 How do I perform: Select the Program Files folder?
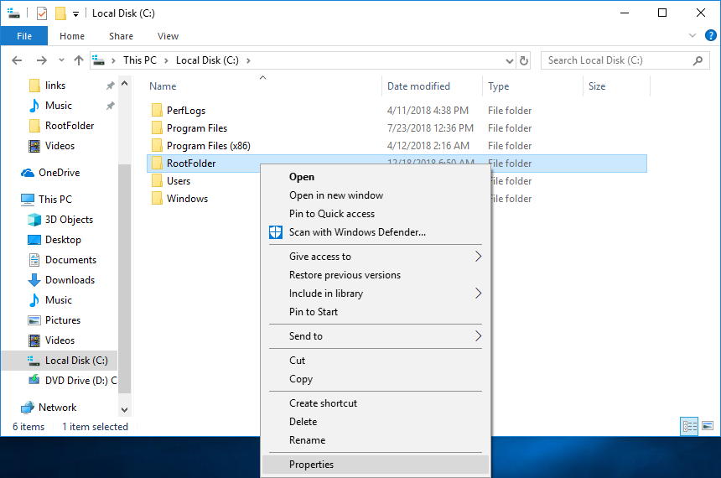pos(197,128)
